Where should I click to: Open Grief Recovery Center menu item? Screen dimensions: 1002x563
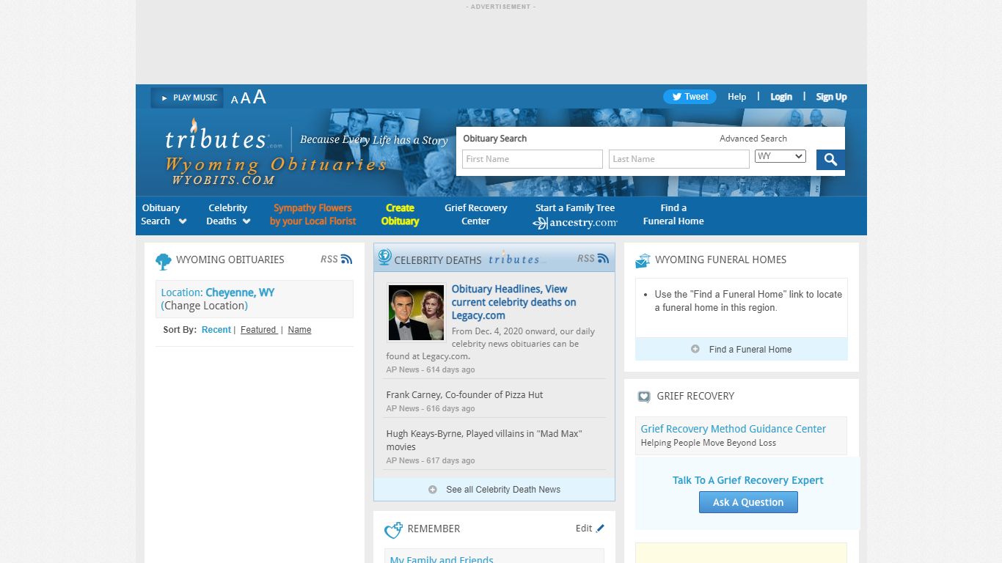click(x=475, y=215)
